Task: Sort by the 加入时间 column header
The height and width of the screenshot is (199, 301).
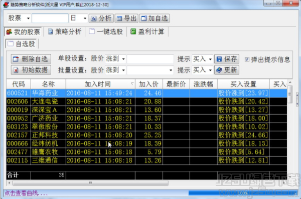Action: click(x=100, y=84)
